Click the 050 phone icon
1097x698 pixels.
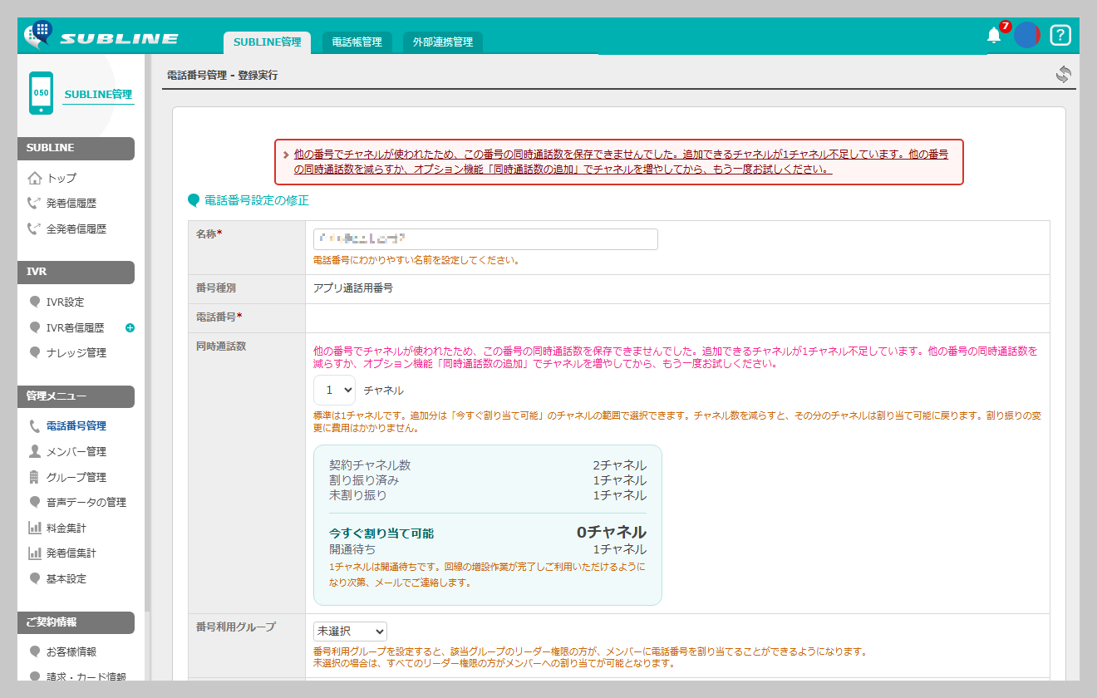(41, 93)
